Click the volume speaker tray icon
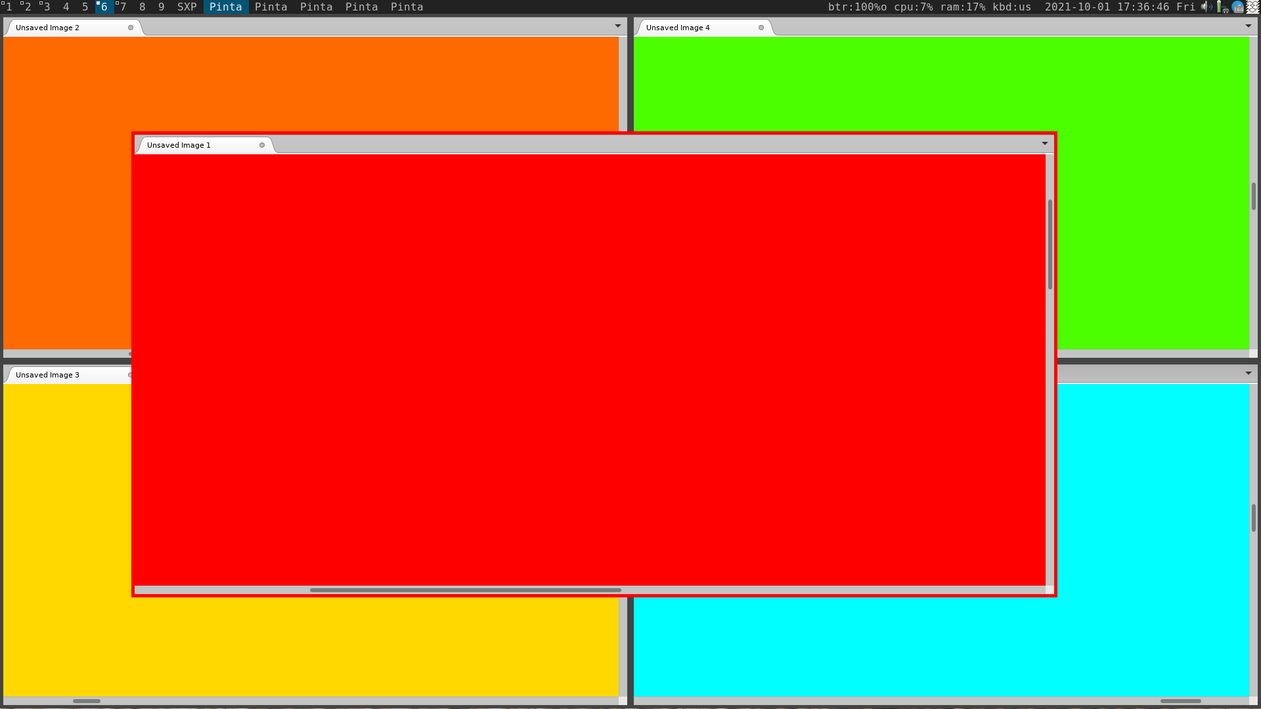 (x=1206, y=7)
